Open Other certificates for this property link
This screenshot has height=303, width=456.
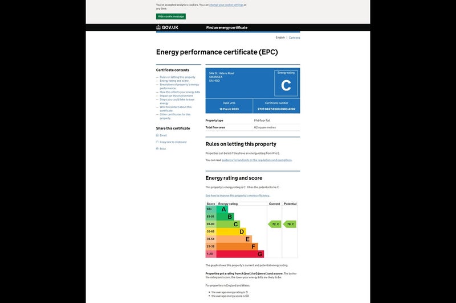coord(175,114)
